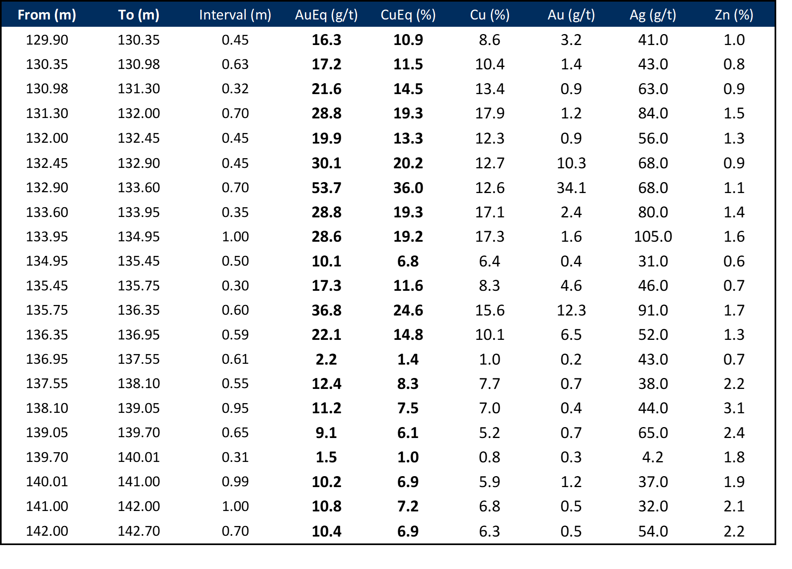This screenshot has width=792, height=569.
Task: Select CuEq value 6.8
Action: [408, 261]
